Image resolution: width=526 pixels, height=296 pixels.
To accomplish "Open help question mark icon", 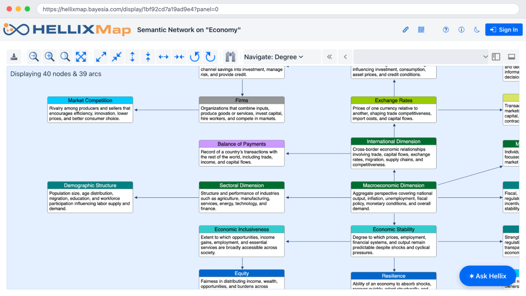I will 446,30.
